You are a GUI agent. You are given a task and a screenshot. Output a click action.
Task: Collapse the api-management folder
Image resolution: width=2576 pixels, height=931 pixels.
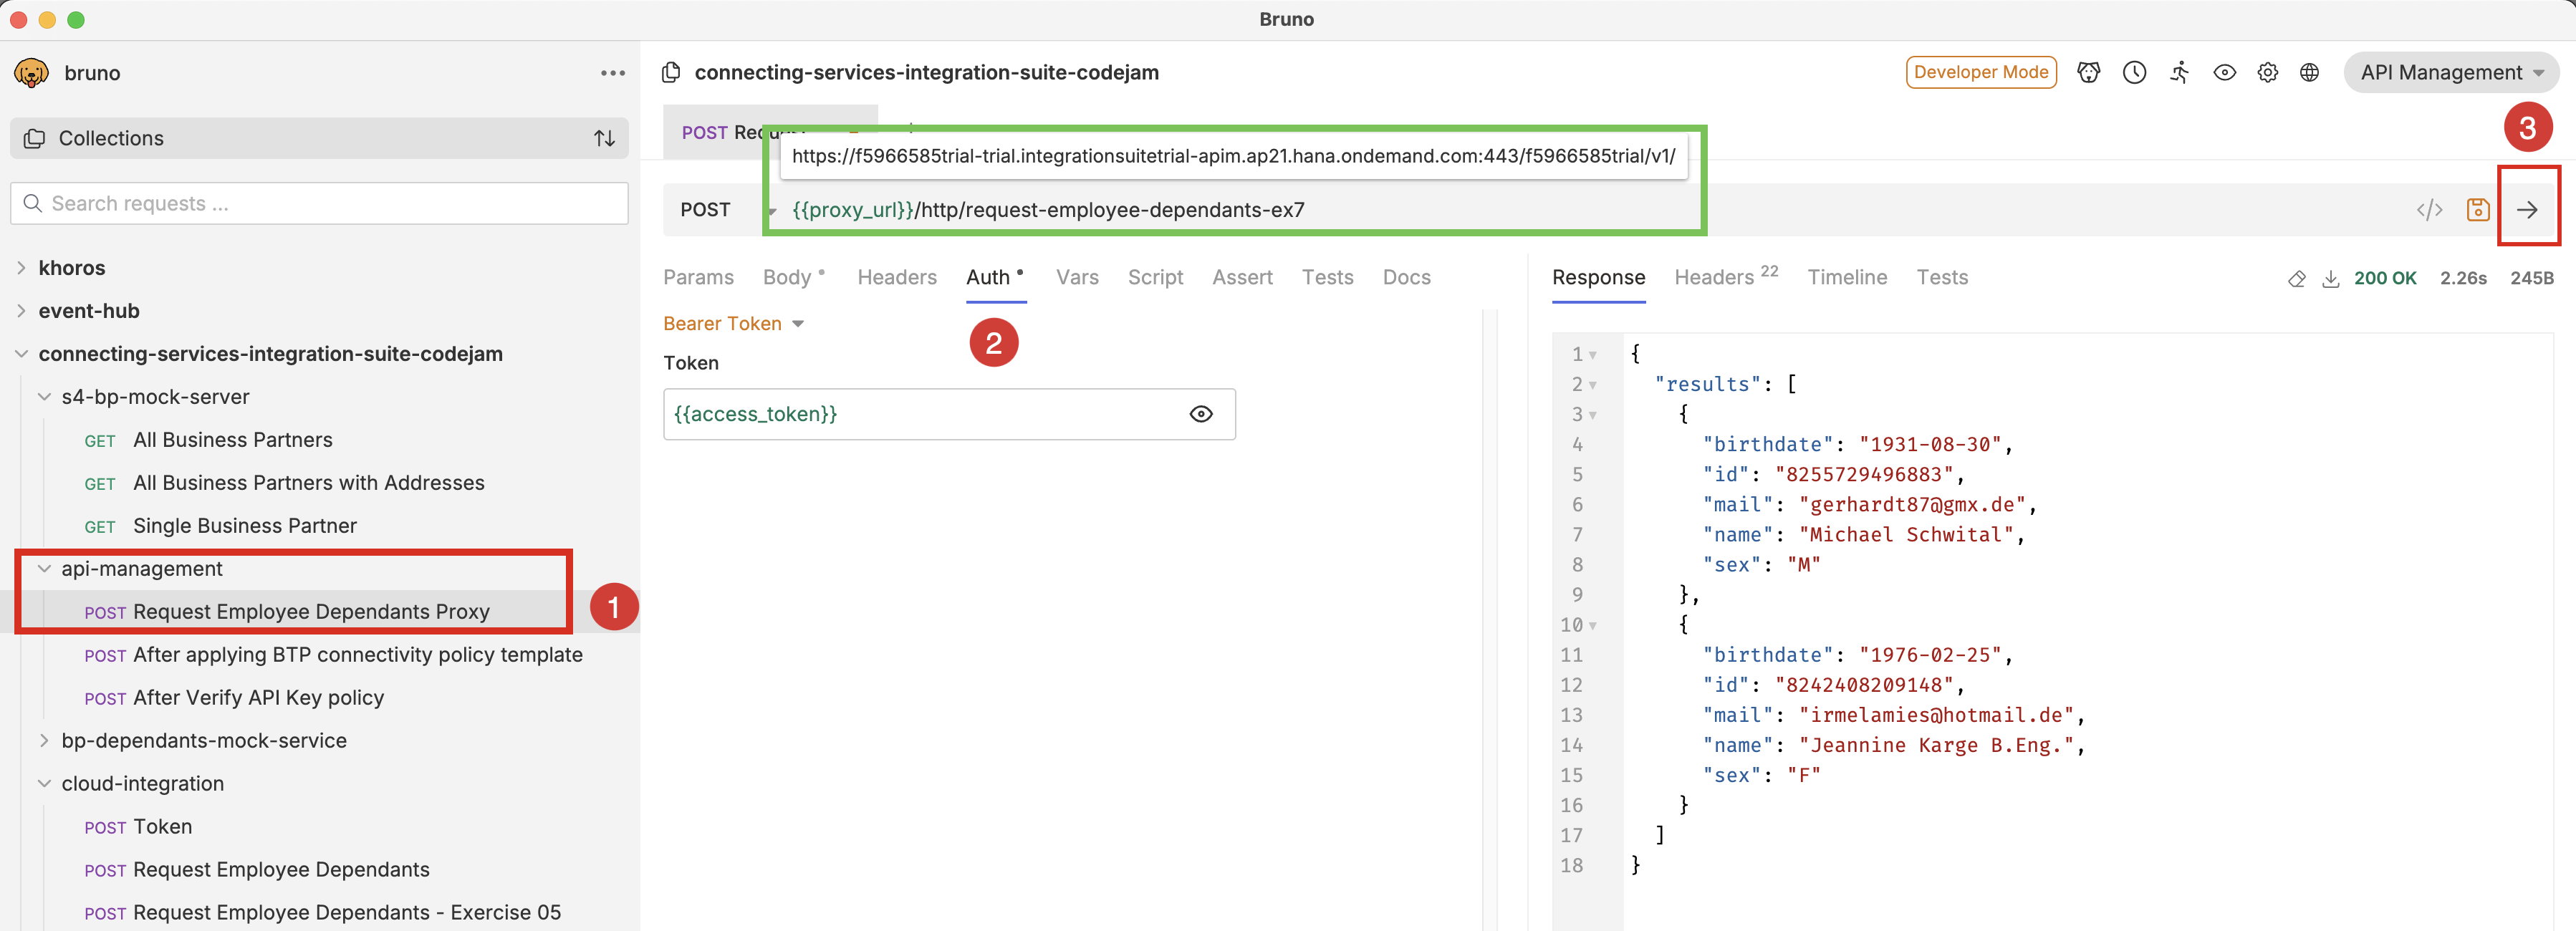coord(44,569)
